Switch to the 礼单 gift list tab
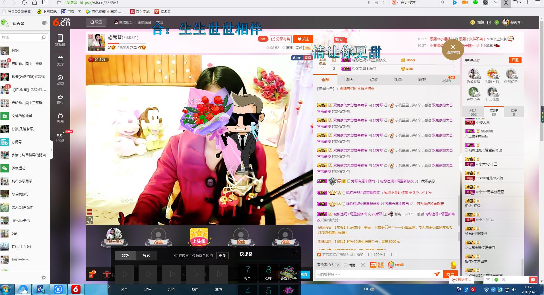 pyautogui.click(x=398, y=80)
